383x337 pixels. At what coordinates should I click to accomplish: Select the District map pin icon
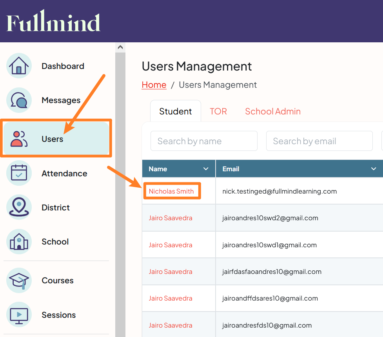point(19,207)
